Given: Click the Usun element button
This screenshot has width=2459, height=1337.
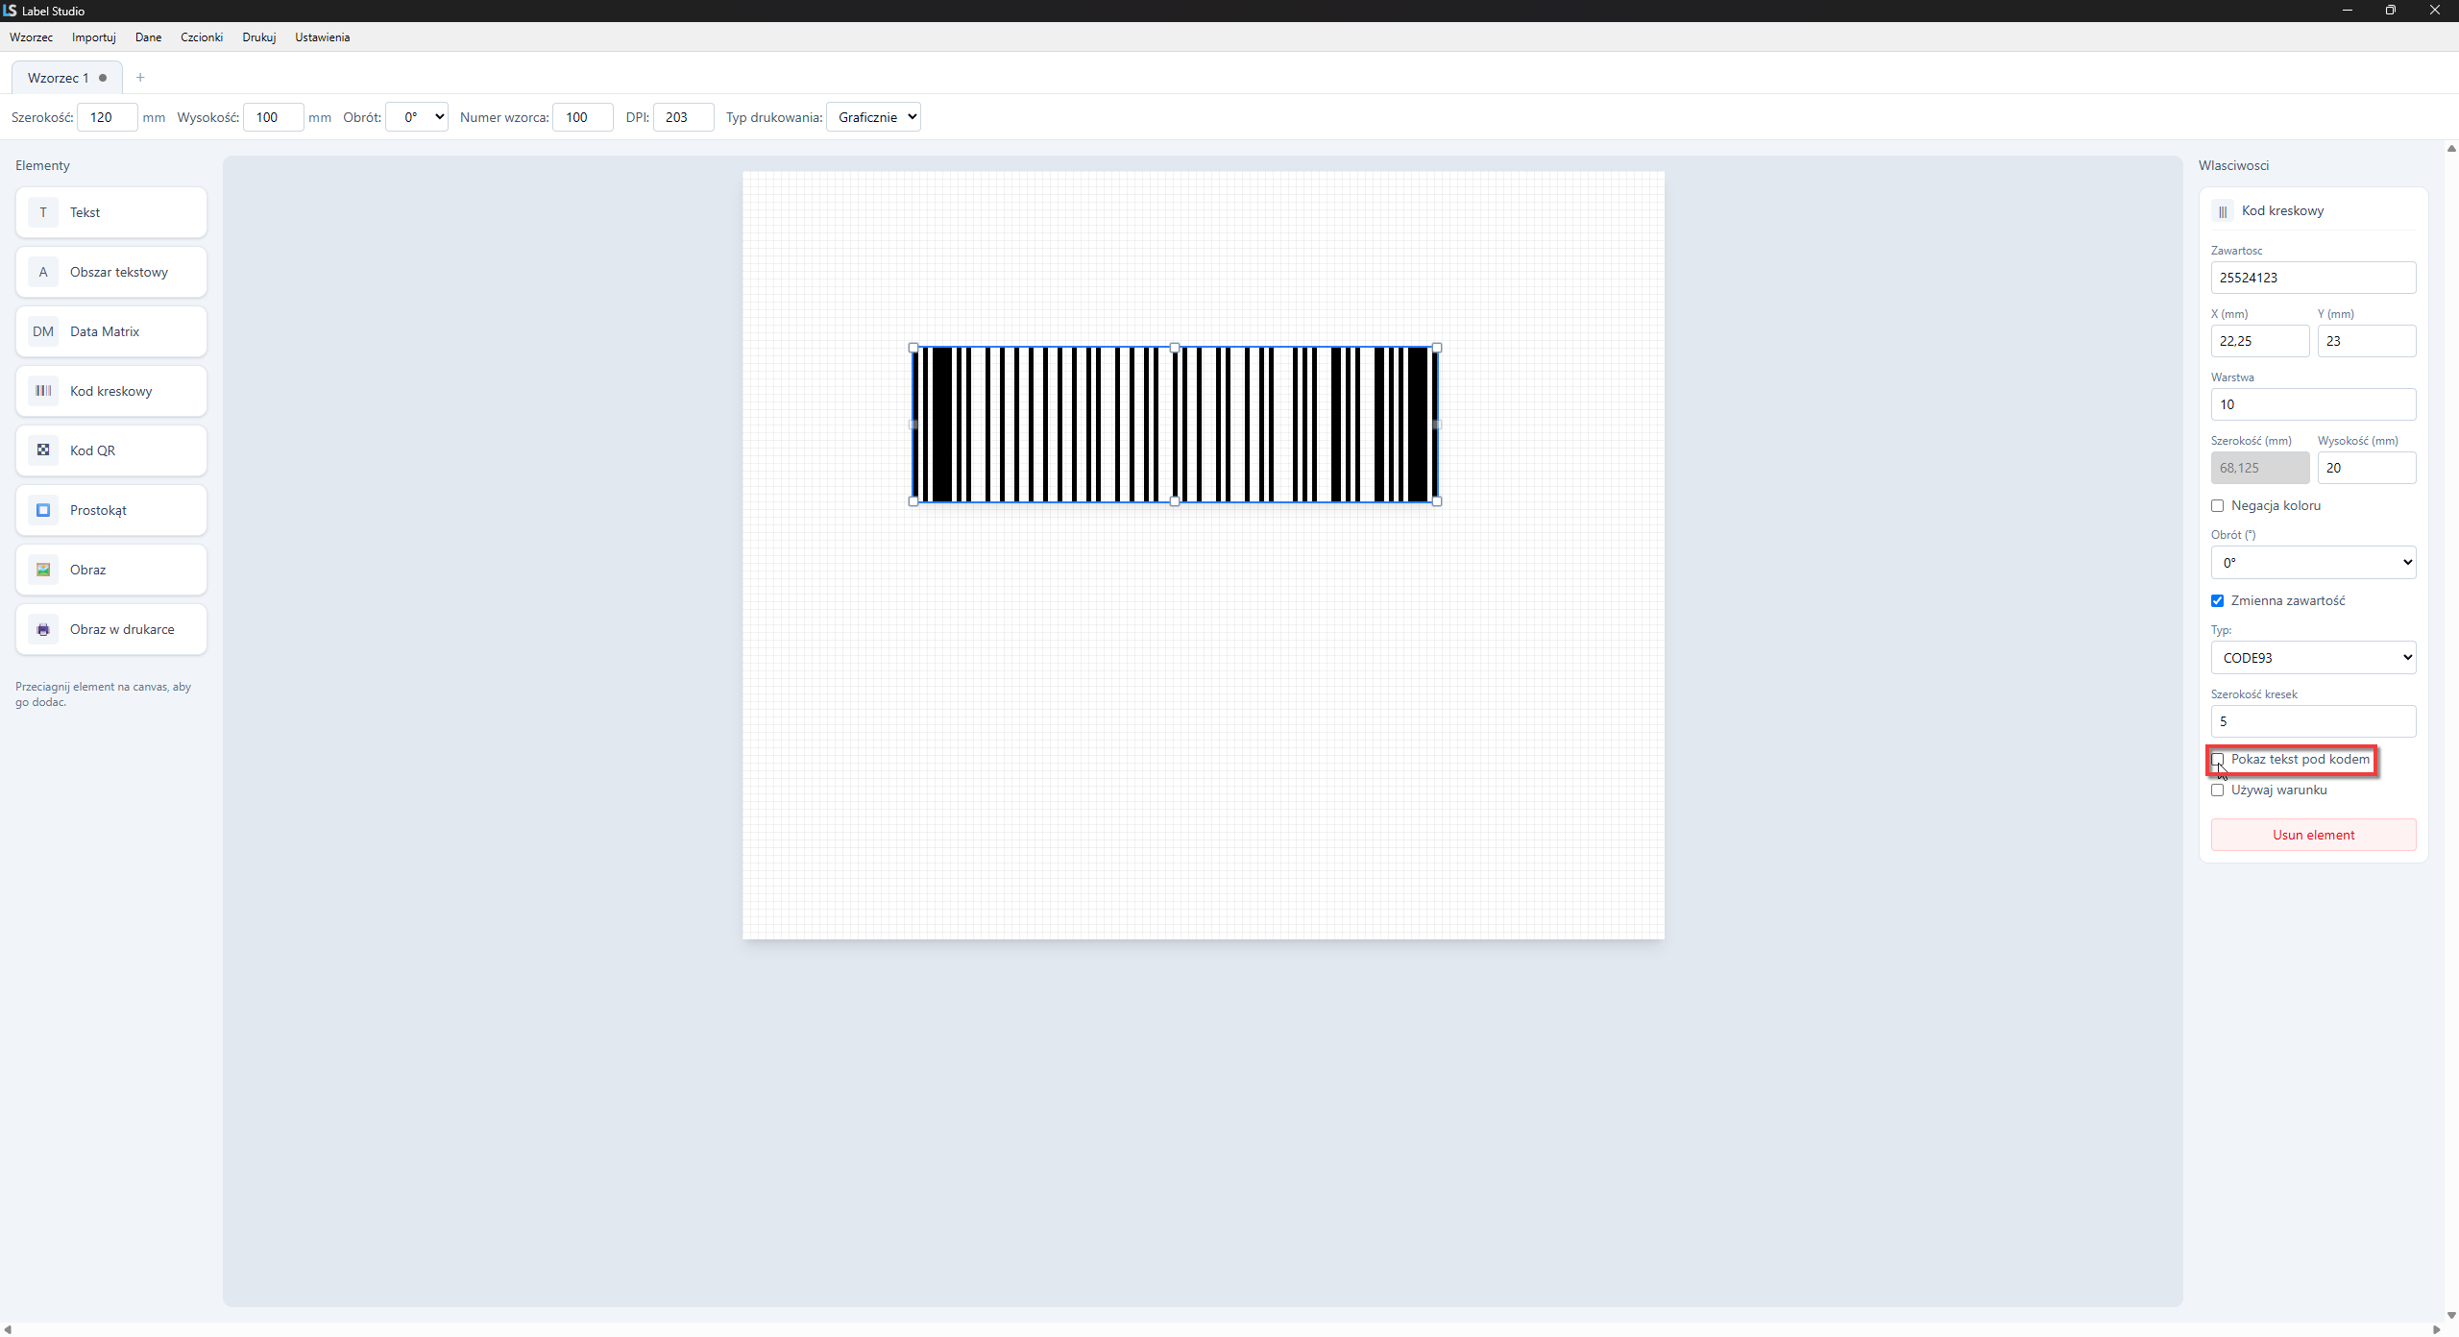Looking at the screenshot, I should point(2313,835).
